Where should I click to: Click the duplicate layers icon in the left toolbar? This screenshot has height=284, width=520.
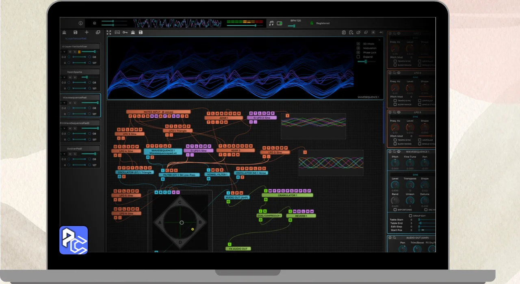(x=98, y=32)
